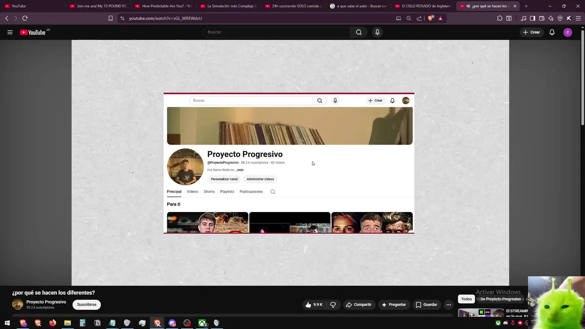Open Xbox app from the taskbar
This screenshot has width=585, height=329.
(x=202, y=323)
